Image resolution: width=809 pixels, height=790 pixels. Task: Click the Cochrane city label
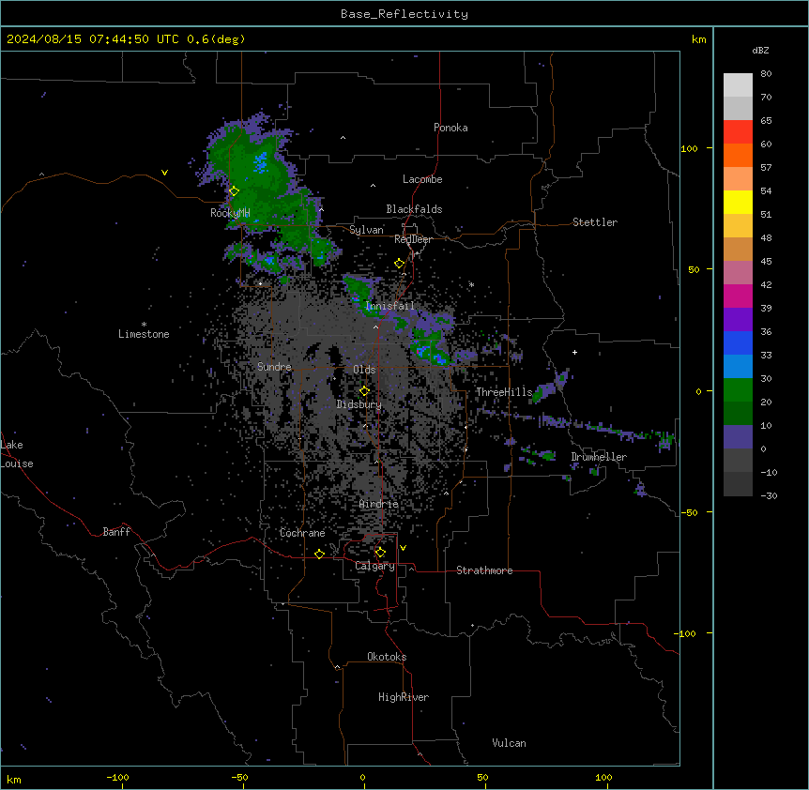tap(302, 533)
